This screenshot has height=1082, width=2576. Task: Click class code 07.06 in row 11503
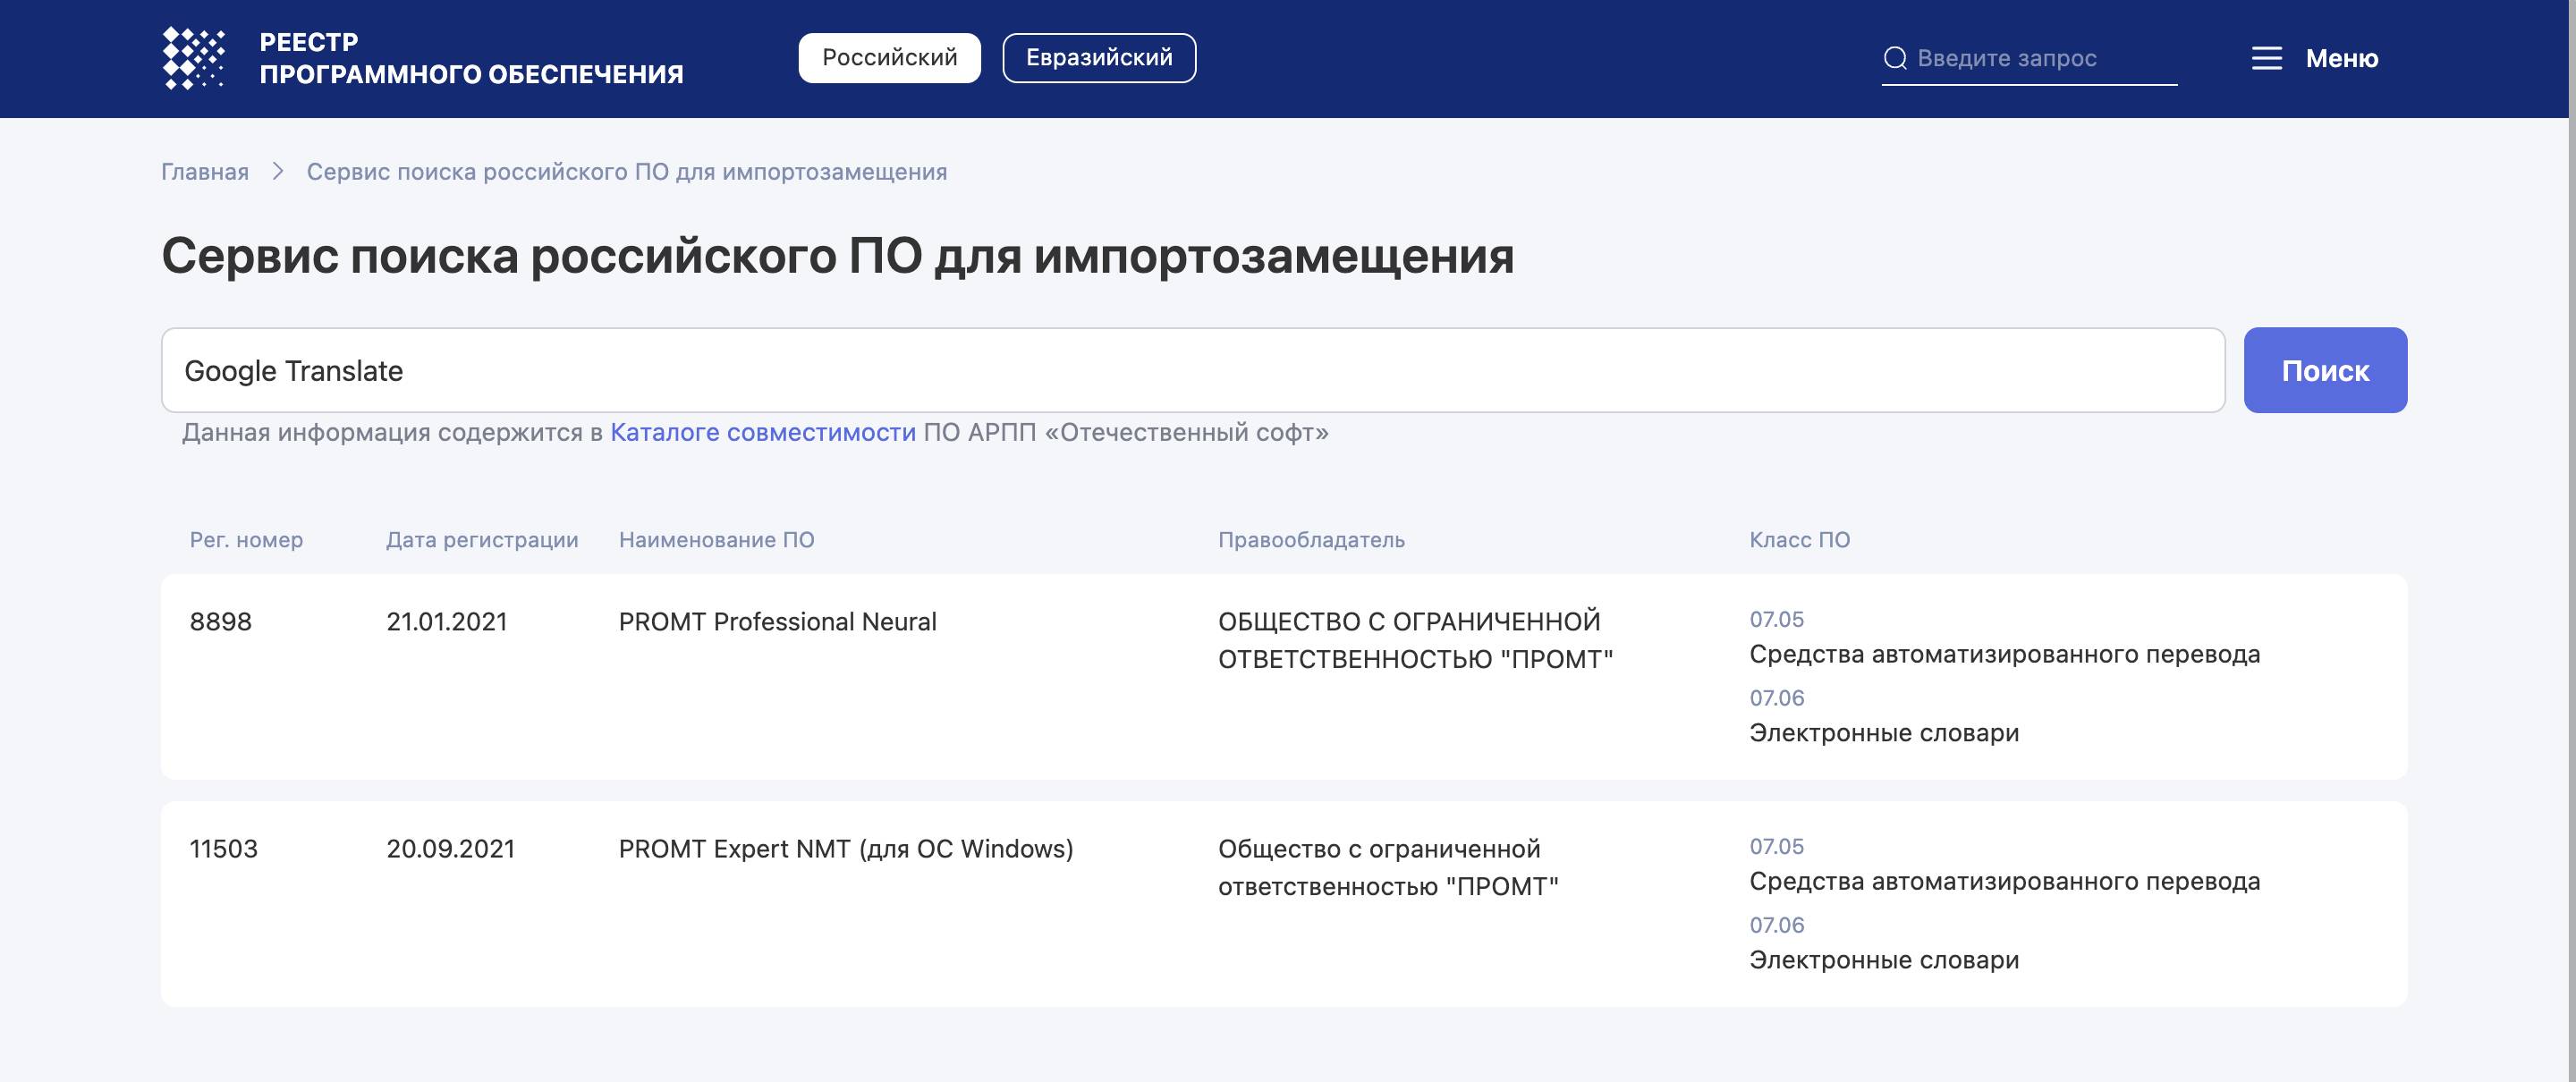1776,925
